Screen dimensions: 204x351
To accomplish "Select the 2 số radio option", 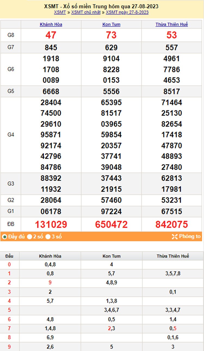I will [x=29, y=237].
